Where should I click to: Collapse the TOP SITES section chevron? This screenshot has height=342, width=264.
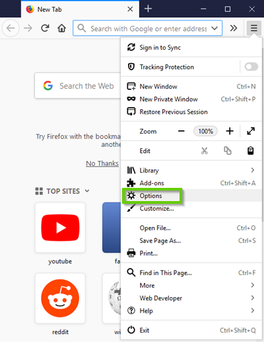(x=87, y=191)
